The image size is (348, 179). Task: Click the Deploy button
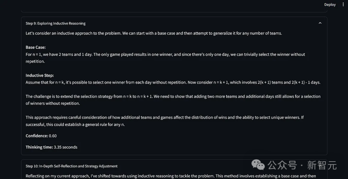coord(330,5)
